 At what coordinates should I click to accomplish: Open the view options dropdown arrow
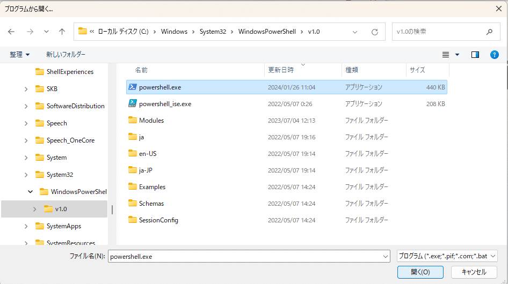point(457,55)
